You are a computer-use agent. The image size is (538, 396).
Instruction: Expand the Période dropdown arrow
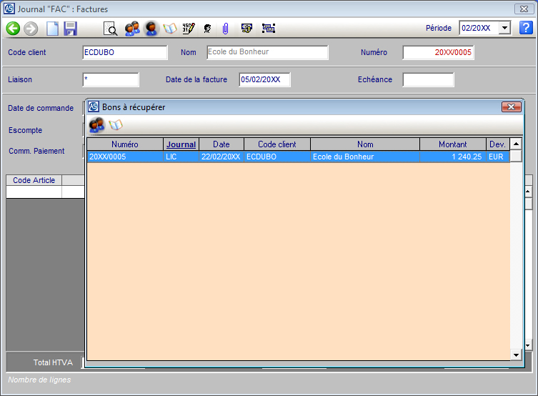pos(505,28)
